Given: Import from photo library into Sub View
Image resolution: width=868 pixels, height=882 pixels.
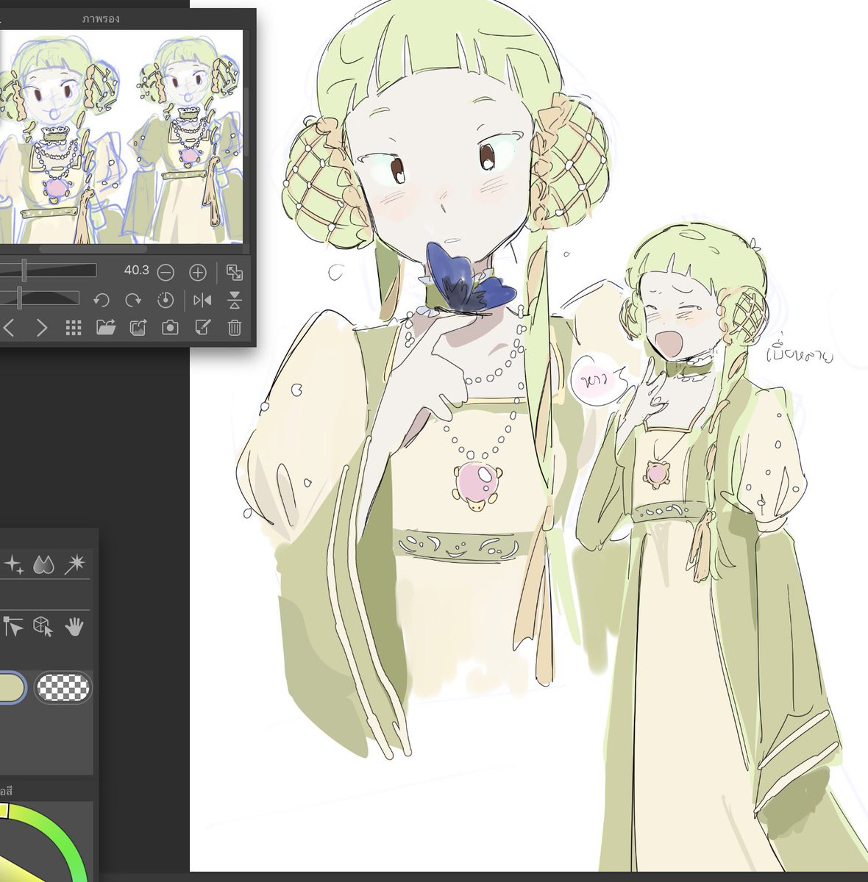Looking at the screenshot, I should pos(138,328).
